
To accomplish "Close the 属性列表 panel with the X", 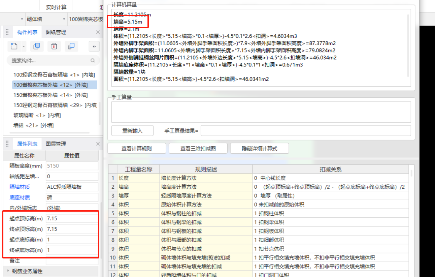I will (98, 144).
